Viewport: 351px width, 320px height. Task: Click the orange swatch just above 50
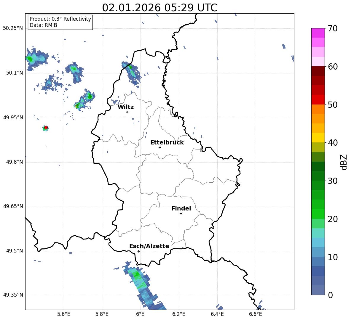pos(318,109)
